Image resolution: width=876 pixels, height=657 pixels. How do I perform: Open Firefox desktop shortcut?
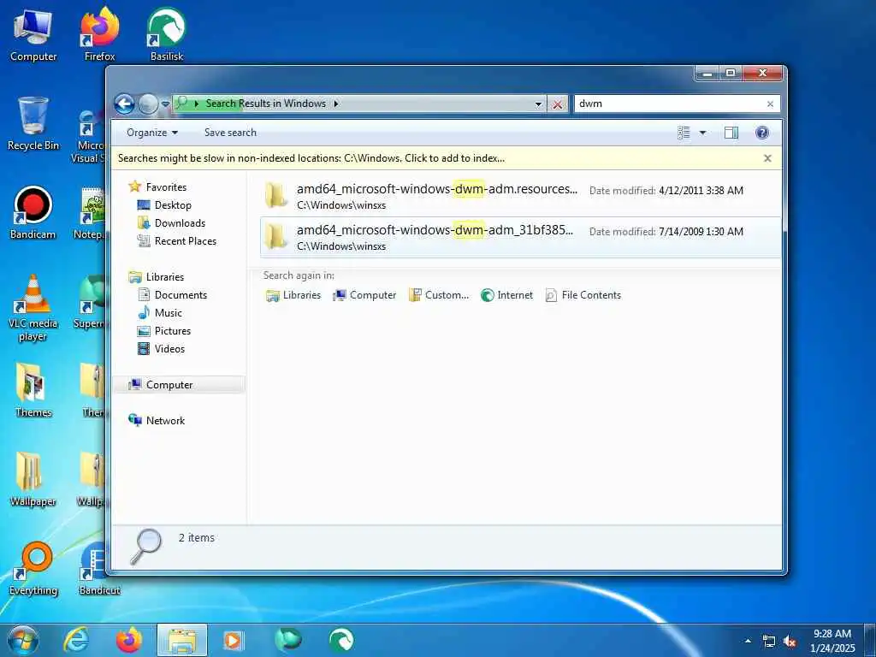pos(99,34)
